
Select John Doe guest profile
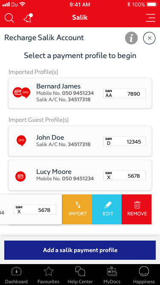click(x=80, y=141)
